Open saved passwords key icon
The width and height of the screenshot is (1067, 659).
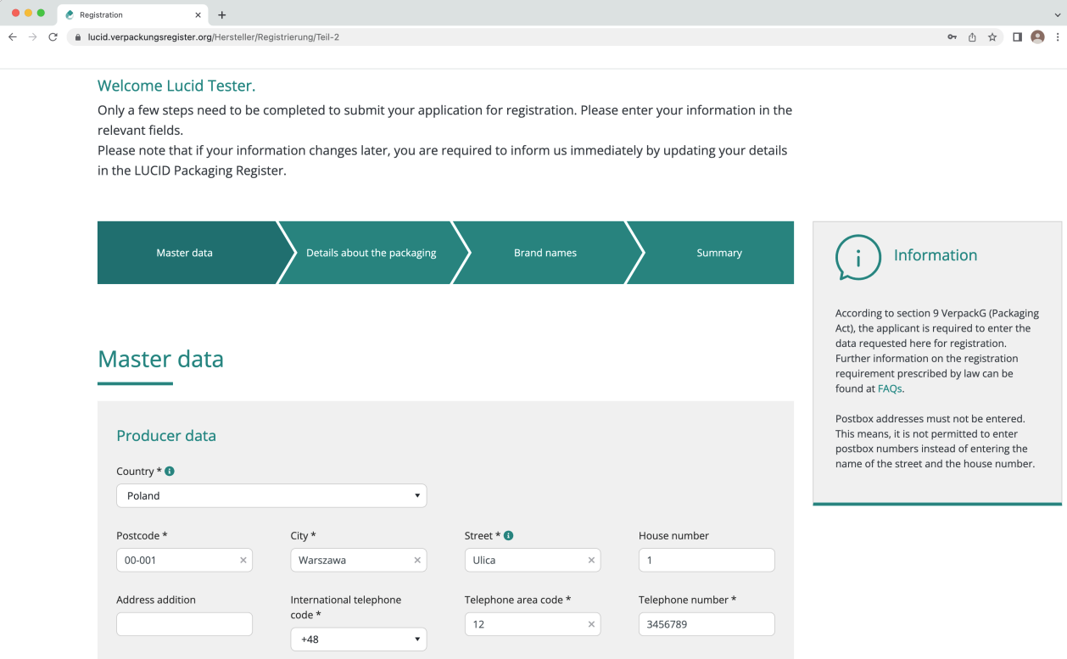tap(952, 37)
